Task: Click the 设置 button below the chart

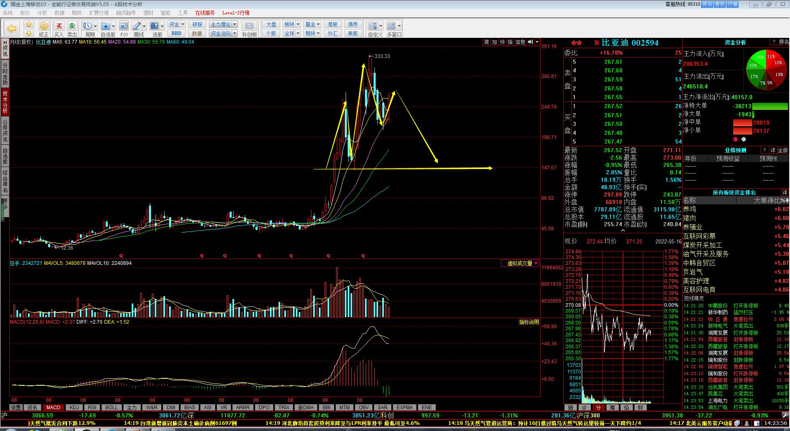Action: pyautogui.click(x=16, y=408)
